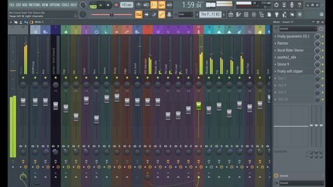Open the pattern selector 'The P...11 #2'
The height and width of the screenshot is (187, 333).
(211, 15)
